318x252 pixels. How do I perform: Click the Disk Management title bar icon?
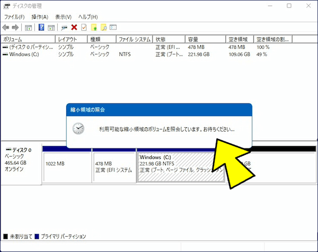coord(6,6)
